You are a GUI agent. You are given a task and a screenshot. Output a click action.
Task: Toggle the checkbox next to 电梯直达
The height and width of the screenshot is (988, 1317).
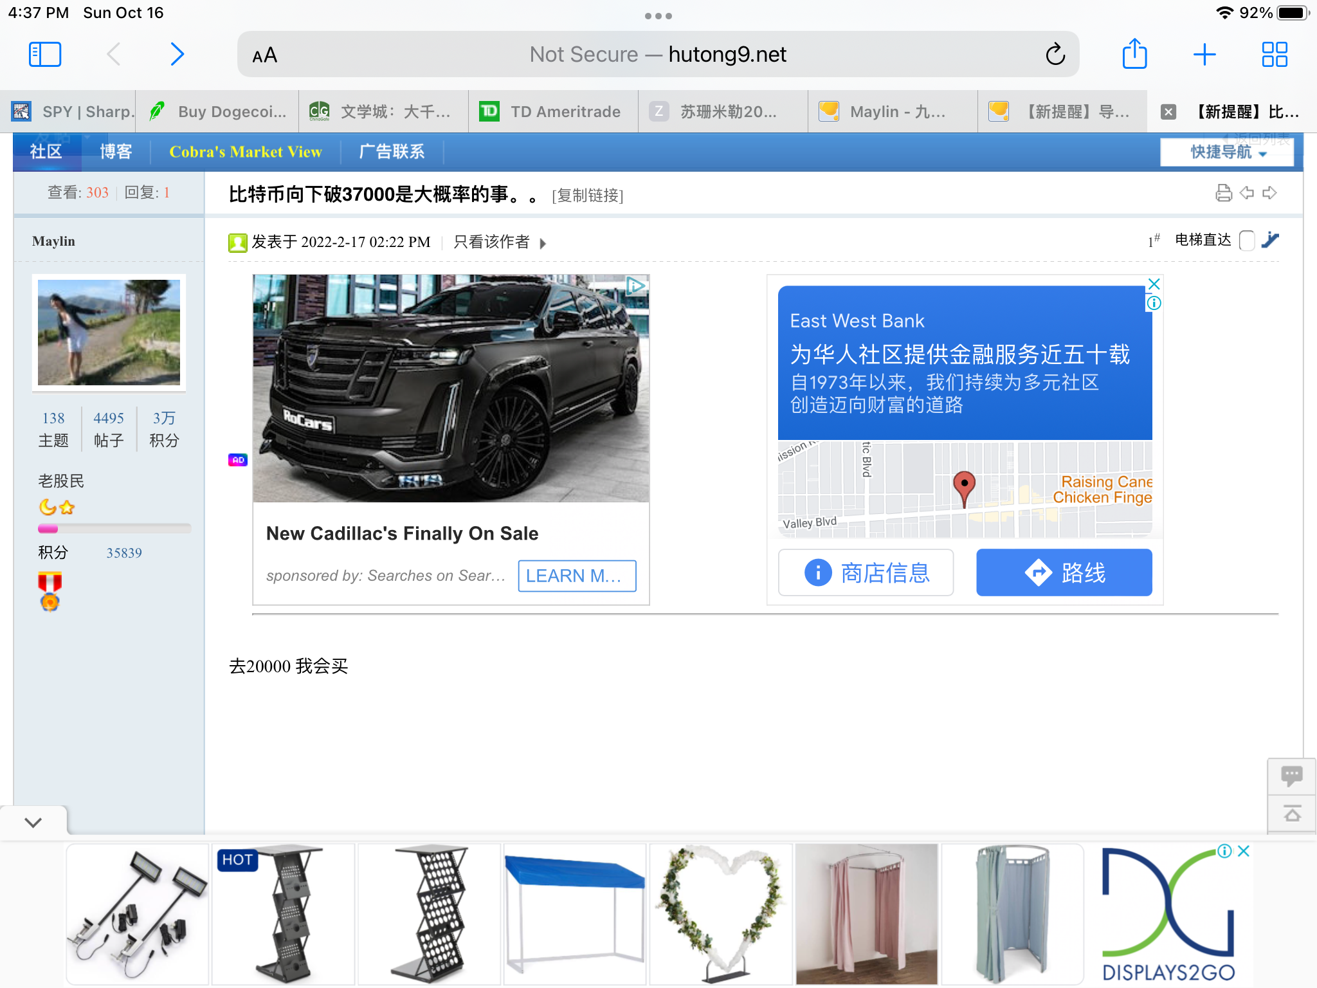pyautogui.click(x=1246, y=241)
